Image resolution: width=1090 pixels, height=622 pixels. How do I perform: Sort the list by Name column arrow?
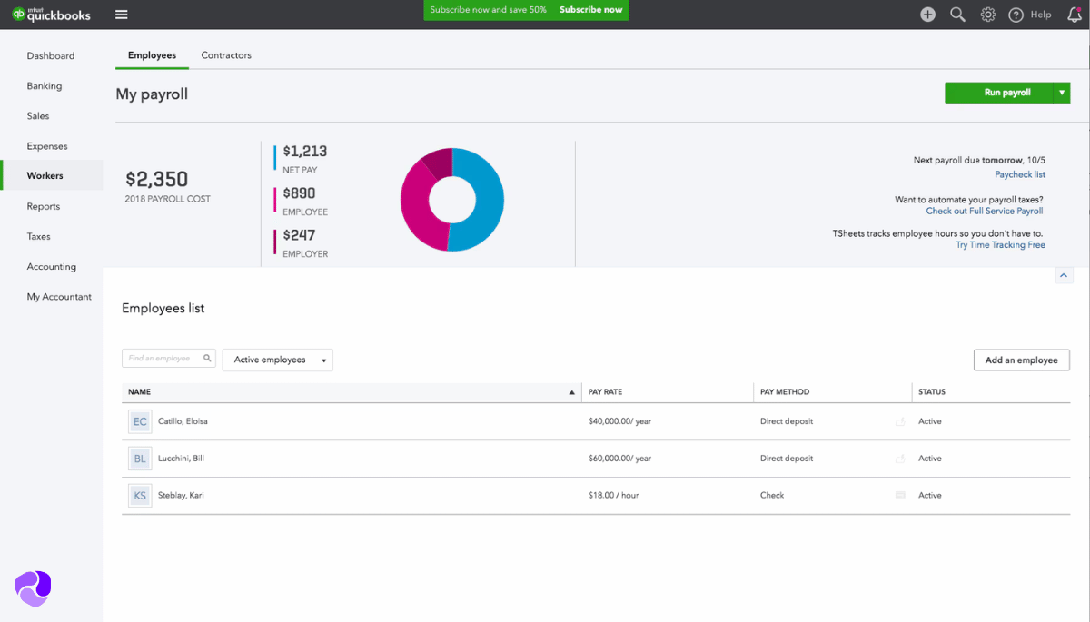[571, 392]
